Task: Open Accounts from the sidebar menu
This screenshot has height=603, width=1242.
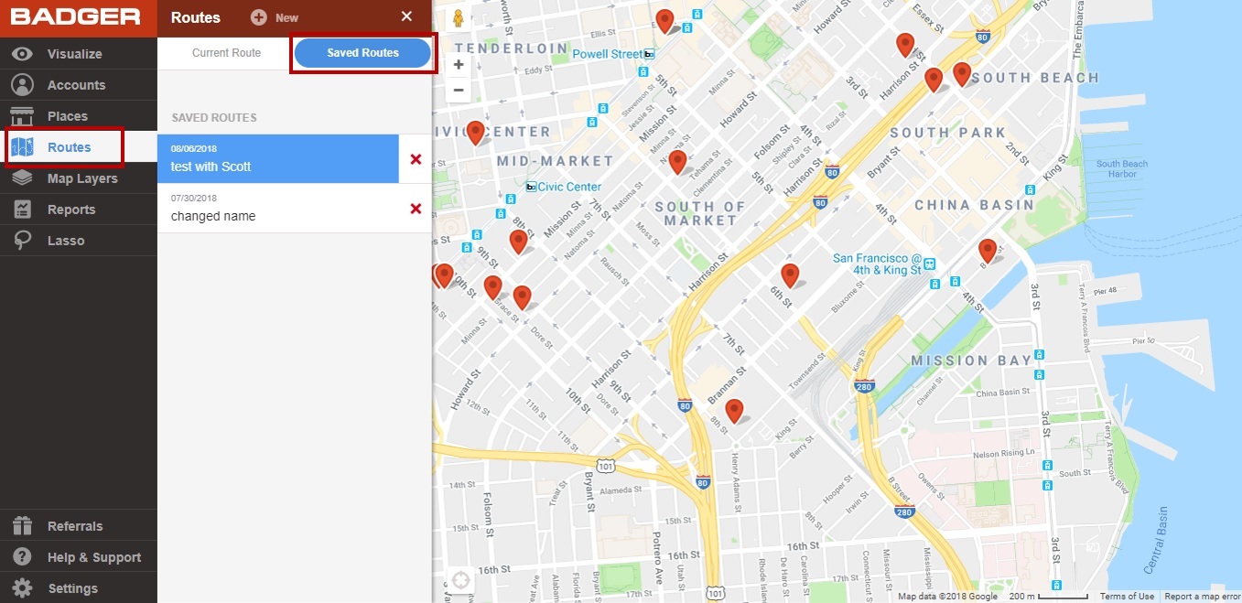Action: pos(79,85)
